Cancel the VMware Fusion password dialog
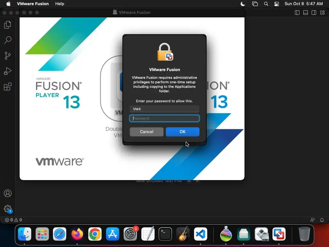This screenshot has height=247, width=329. click(147, 132)
